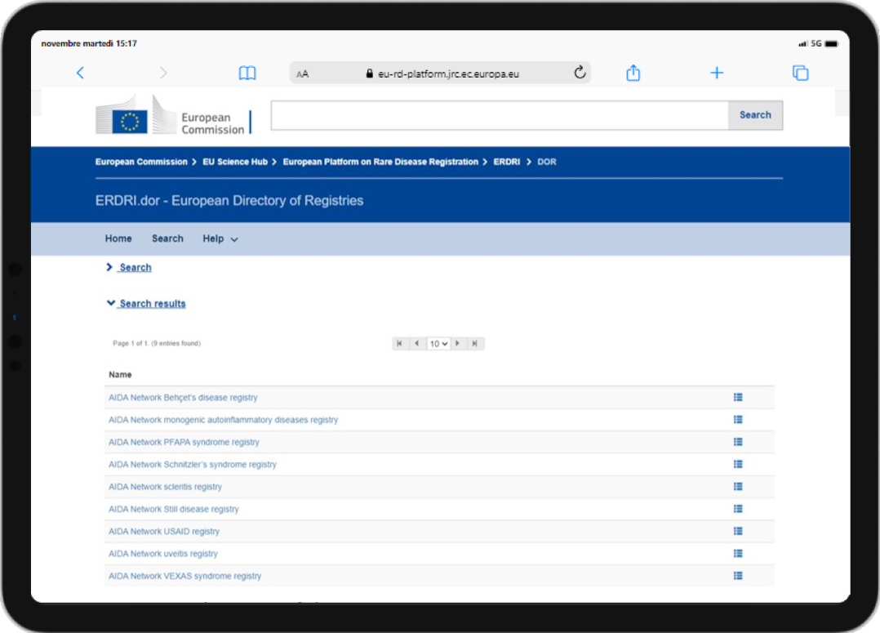Open details icon for uveitis registry
The height and width of the screenshot is (633, 880).
pos(738,553)
